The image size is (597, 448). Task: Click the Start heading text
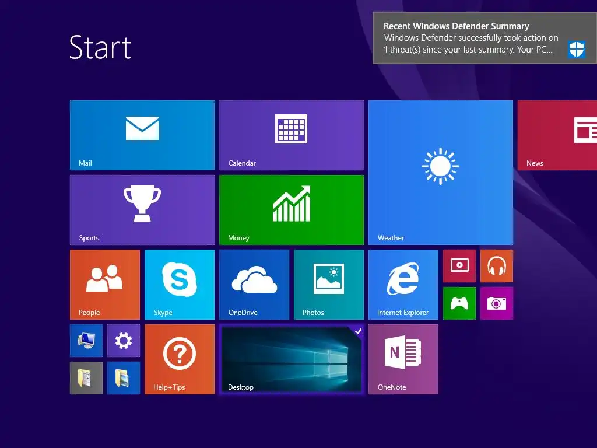(x=100, y=48)
